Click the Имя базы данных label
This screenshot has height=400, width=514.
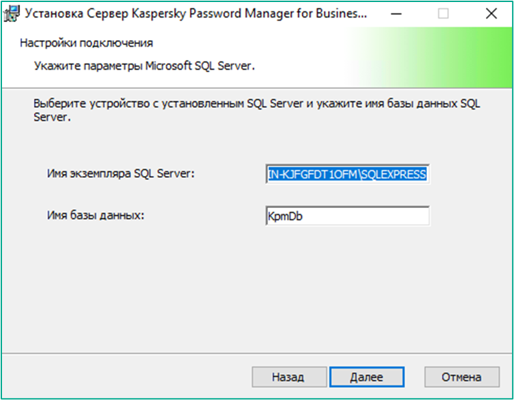coord(96,215)
